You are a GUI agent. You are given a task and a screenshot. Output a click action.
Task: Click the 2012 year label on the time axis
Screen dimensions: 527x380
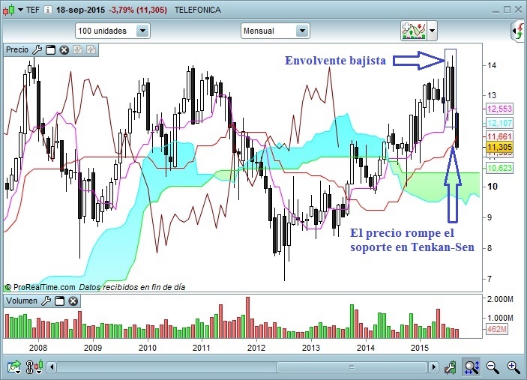pyautogui.click(x=256, y=348)
